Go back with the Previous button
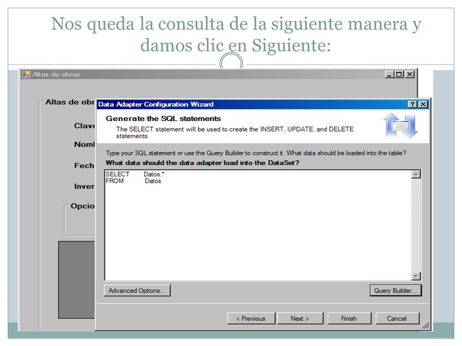The width and height of the screenshot is (462, 346). coord(251,318)
